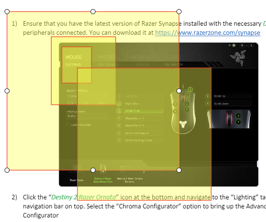Click number 5 circle beside Mouse Button 5

tap(119, 125)
